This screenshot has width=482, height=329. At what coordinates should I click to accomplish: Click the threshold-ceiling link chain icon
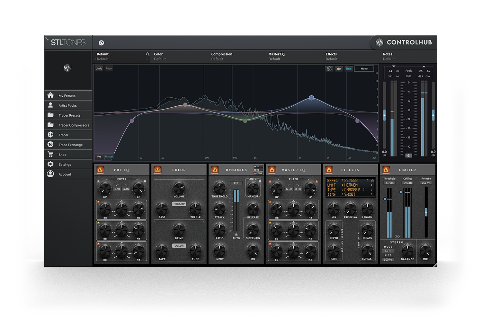click(x=397, y=236)
